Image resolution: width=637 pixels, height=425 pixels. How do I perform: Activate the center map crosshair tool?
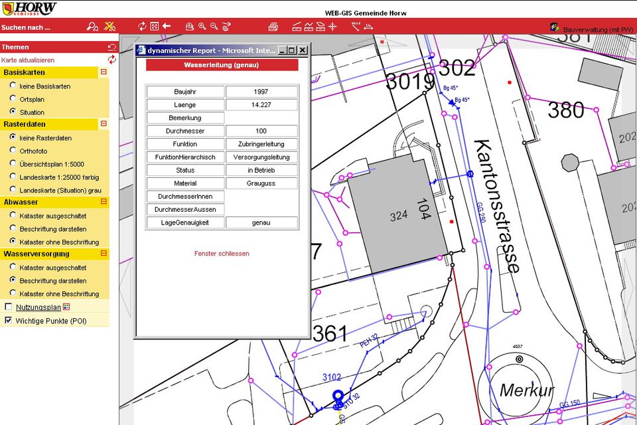point(332,27)
